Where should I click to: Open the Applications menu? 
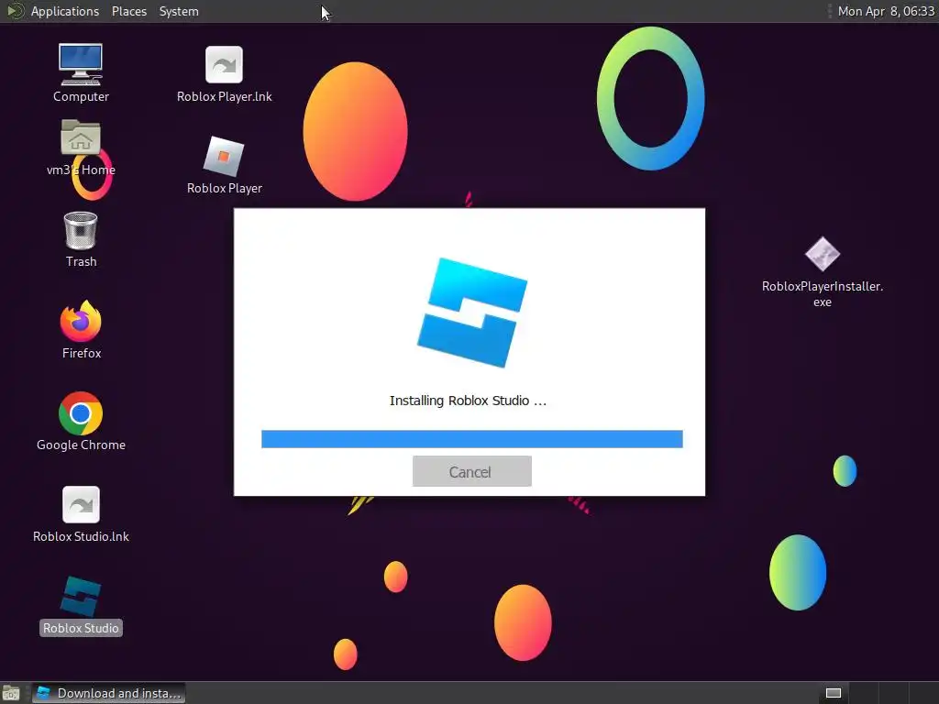click(65, 11)
